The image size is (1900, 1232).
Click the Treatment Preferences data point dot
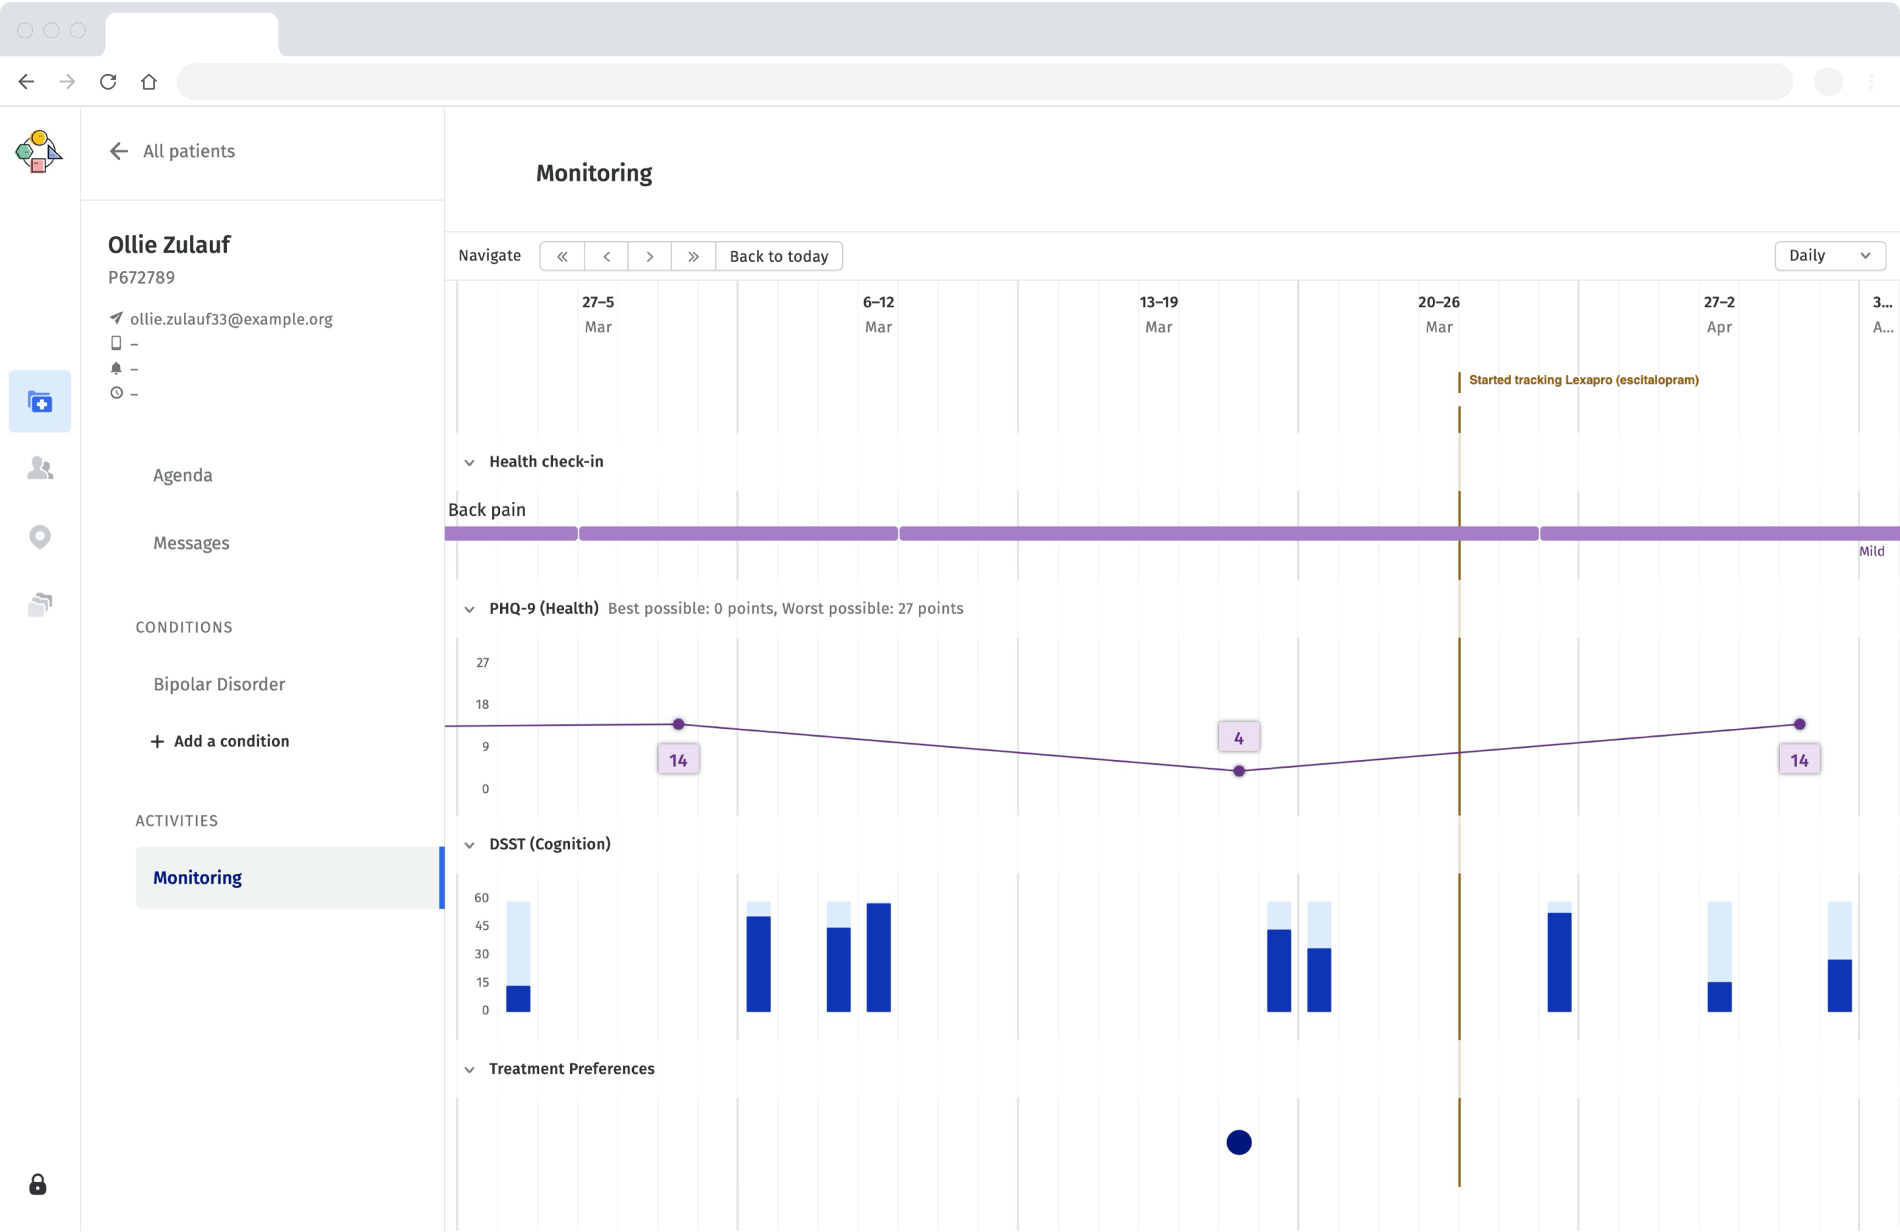[x=1238, y=1142]
